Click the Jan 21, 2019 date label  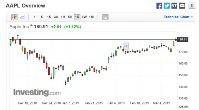click(x=94, y=103)
